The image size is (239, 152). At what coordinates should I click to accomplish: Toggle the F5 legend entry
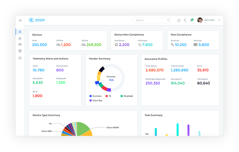[x=108, y=96]
